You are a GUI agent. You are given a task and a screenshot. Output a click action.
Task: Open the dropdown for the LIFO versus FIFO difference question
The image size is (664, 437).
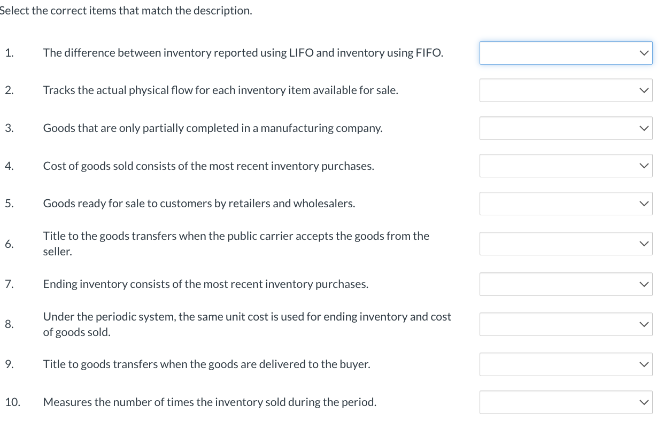(x=566, y=53)
